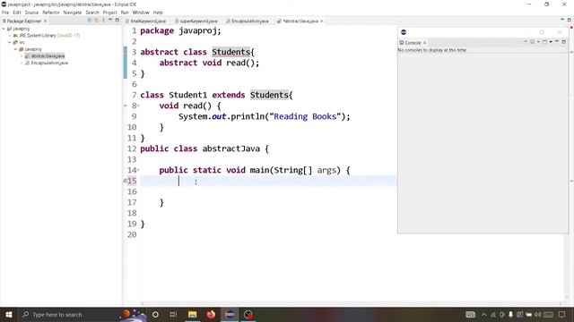Screen dimensions: 574x322
Task: Open Package Explorer view menu dots
Action: tap(104, 21)
